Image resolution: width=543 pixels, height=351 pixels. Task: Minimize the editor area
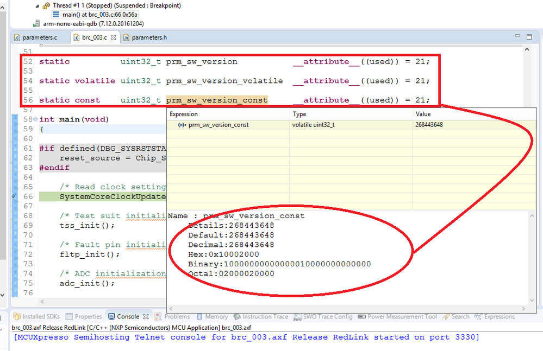pos(517,36)
